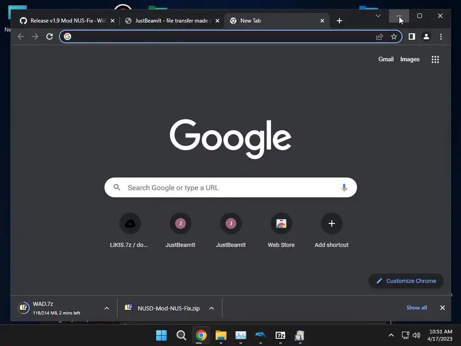This screenshot has height=346, width=461.
Task: Open Gmail link
Action: point(386,59)
